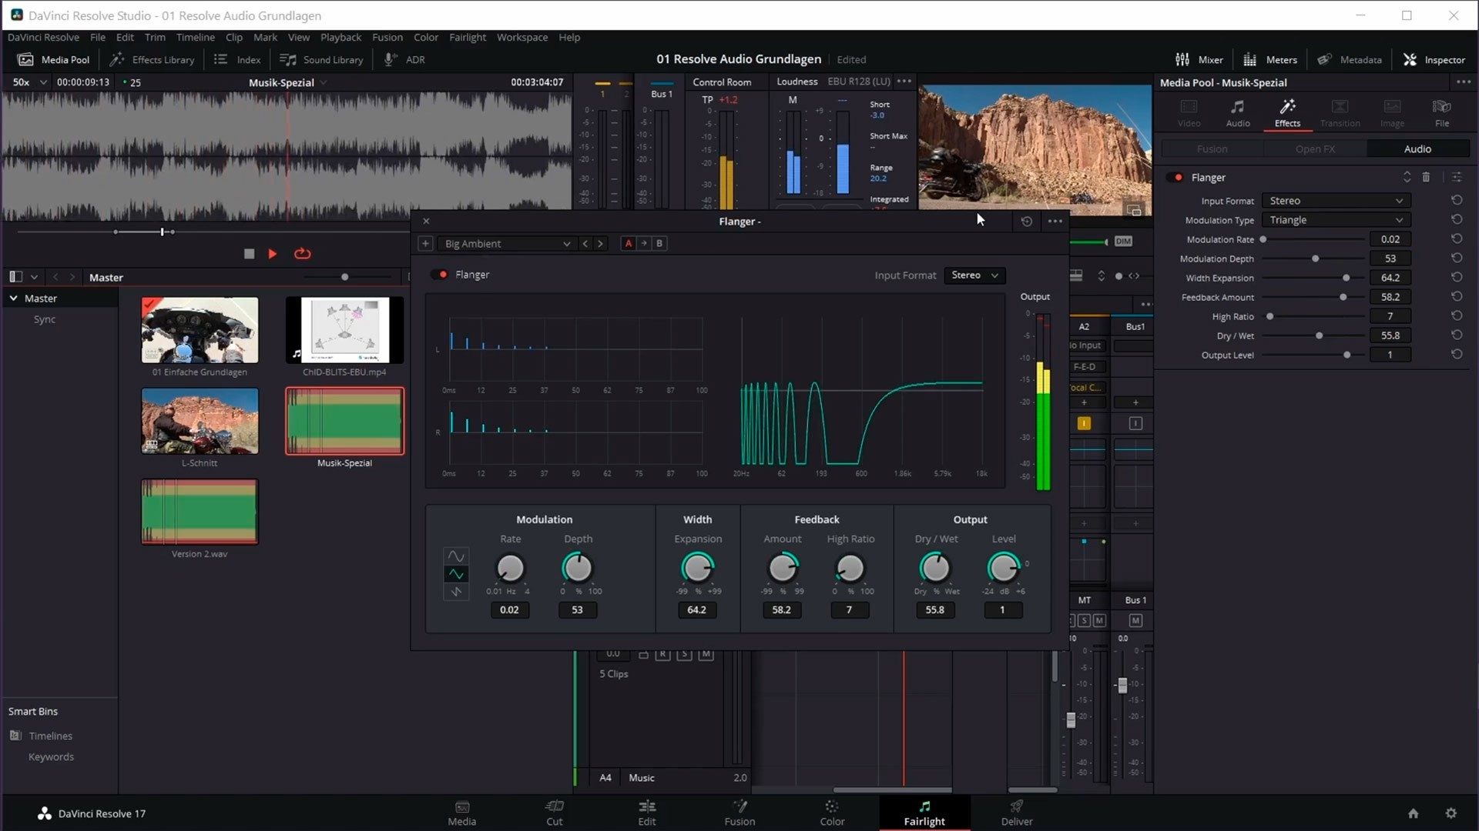Select A comparison state
The image size is (1479, 831).
pyautogui.click(x=629, y=243)
